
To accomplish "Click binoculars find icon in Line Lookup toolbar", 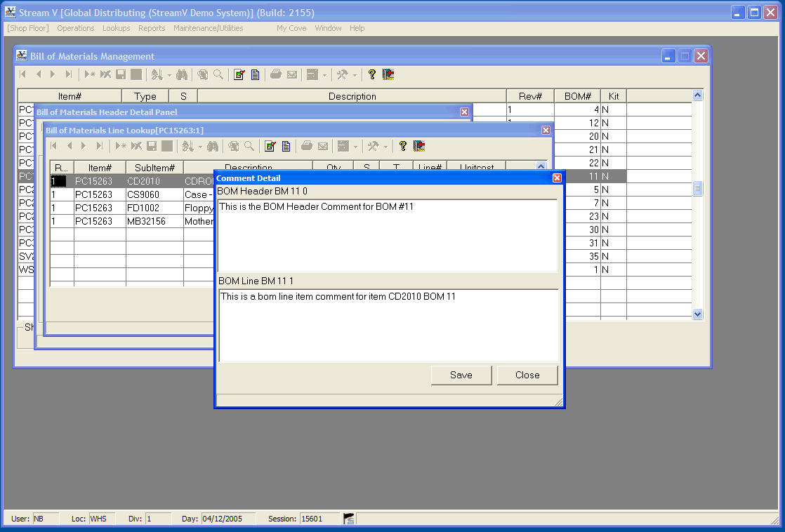I will [x=213, y=146].
